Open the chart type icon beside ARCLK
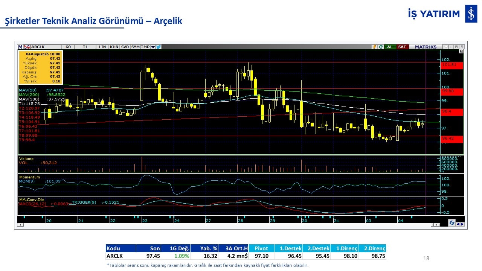Viewport: 482px width, 271px height. coord(27,47)
